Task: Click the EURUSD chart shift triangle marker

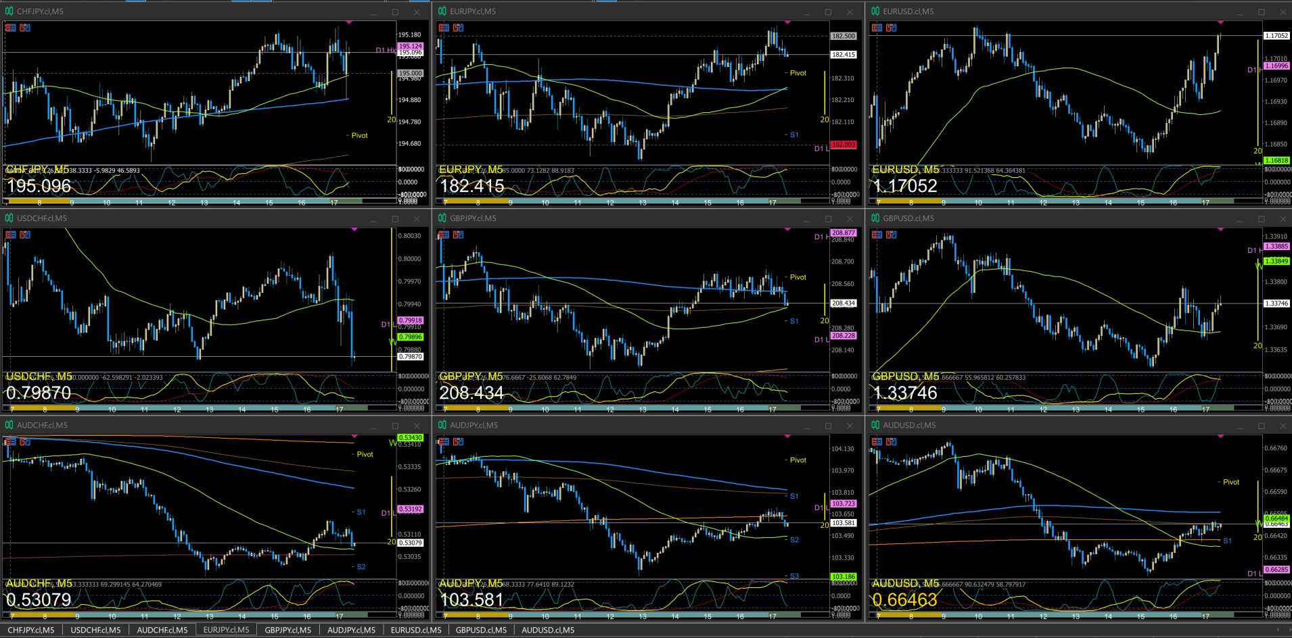Action: pos(1220,23)
